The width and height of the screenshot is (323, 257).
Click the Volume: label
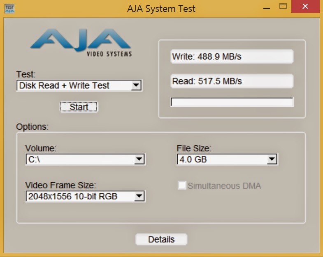[x=41, y=148]
